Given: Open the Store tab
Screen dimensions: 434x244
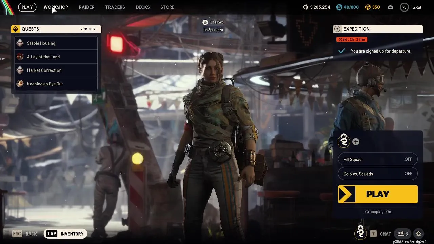Looking at the screenshot, I should click(167, 7).
